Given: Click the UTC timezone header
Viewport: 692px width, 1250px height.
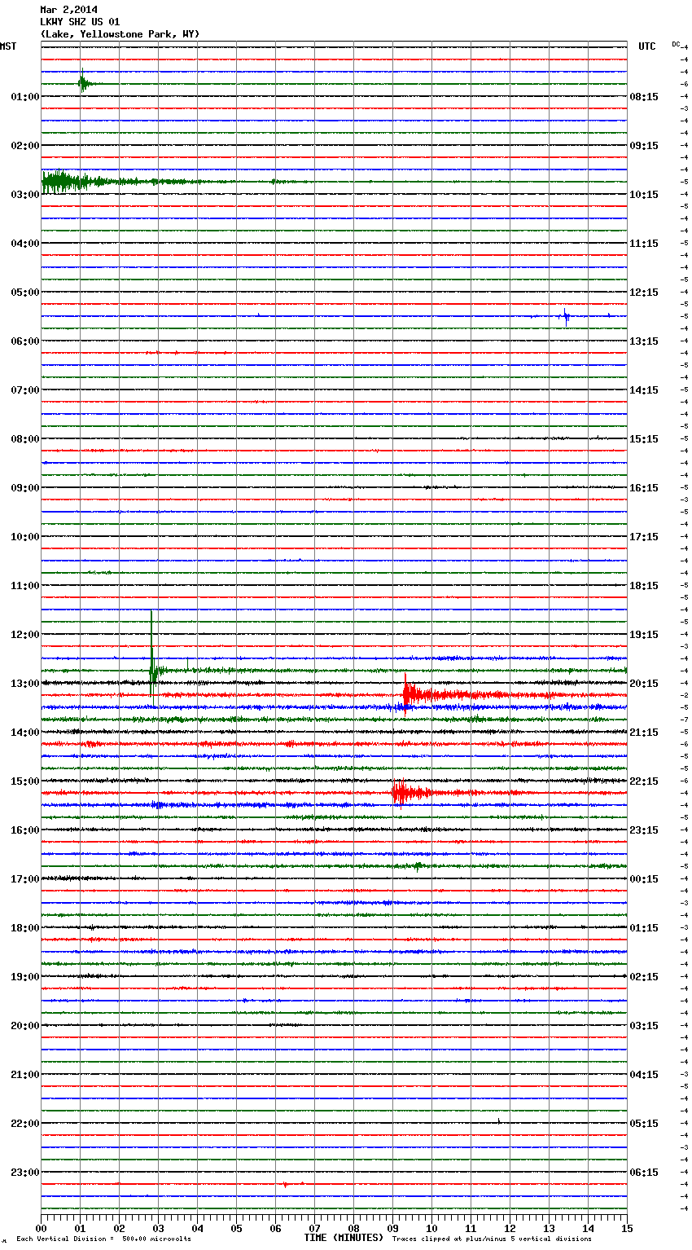Looking at the screenshot, I should tap(646, 46).
